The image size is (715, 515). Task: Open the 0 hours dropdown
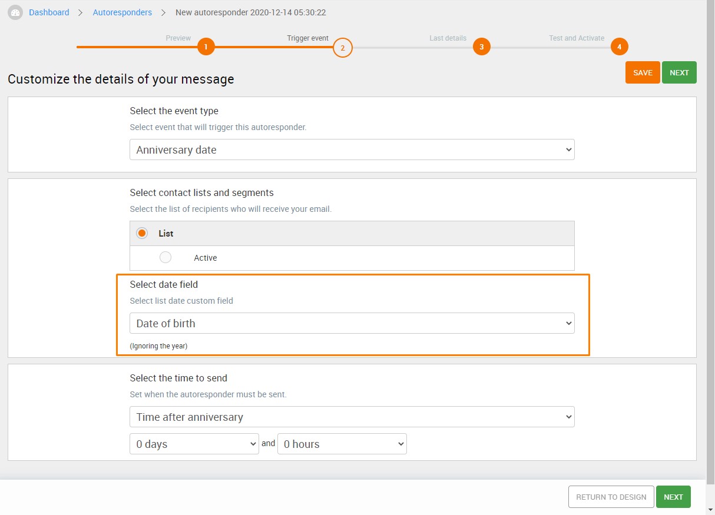(x=342, y=444)
